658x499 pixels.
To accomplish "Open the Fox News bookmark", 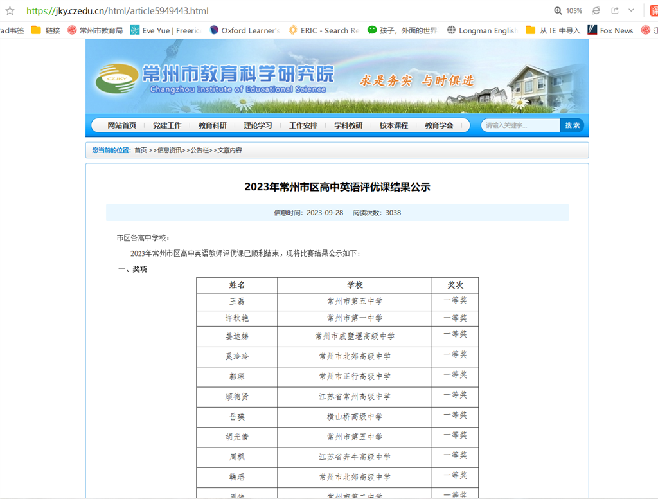I will (610, 30).
